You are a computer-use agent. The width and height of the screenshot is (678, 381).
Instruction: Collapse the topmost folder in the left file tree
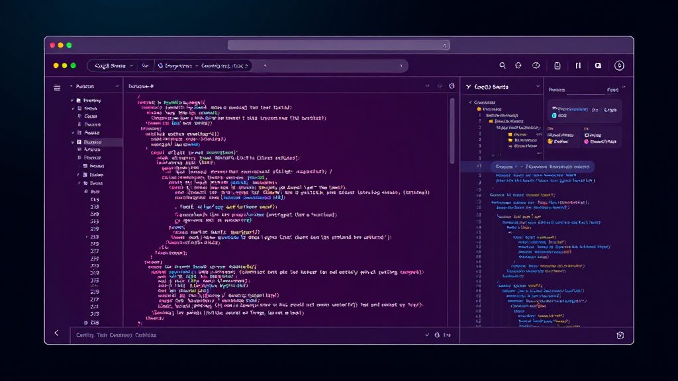[x=72, y=101]
